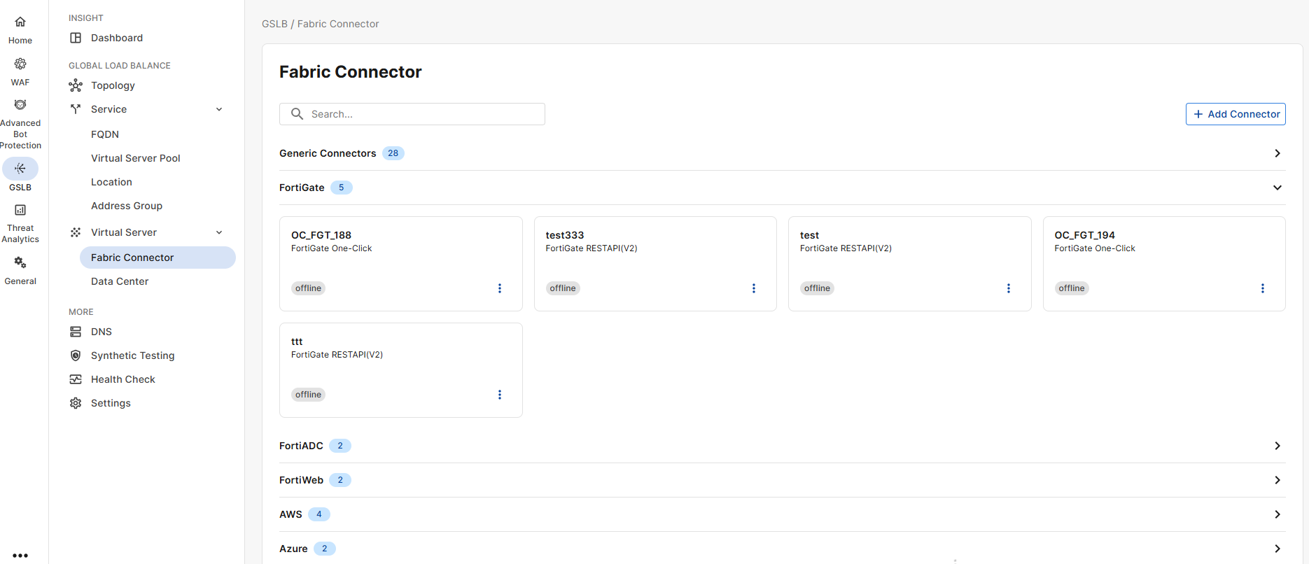Viewport: 1309px width, 564px height.
Task: Open General settings gear icon
Action: pos(20,262)
